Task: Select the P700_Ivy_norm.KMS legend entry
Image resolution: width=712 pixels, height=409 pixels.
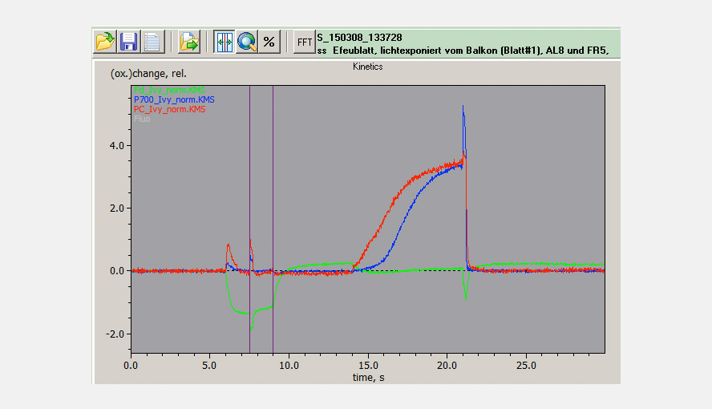Action: pyautogui.click(x=174, y=100)
